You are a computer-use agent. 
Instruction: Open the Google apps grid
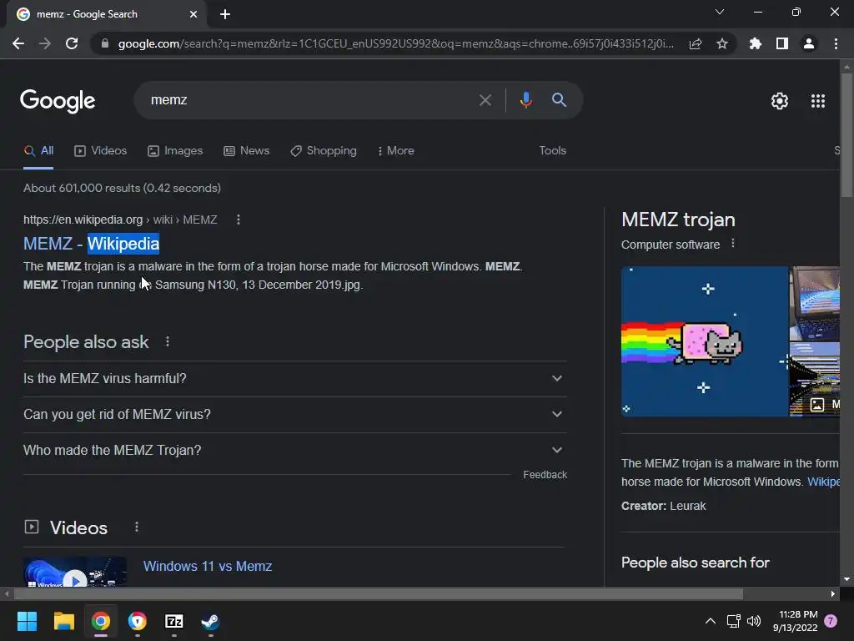818,101
